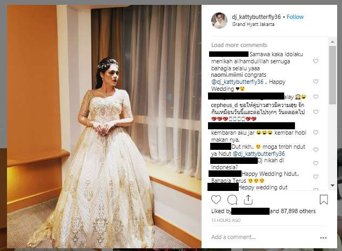
Task: Like the post with the heart icon
Action: [x=216, y=200]
